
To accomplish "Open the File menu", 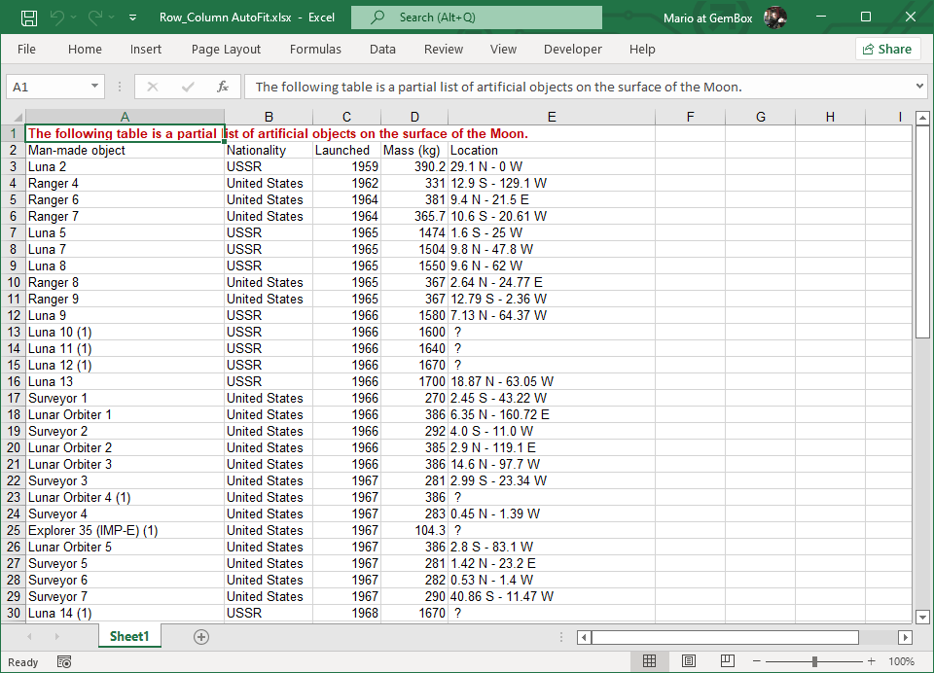I will tap(26, 49).
